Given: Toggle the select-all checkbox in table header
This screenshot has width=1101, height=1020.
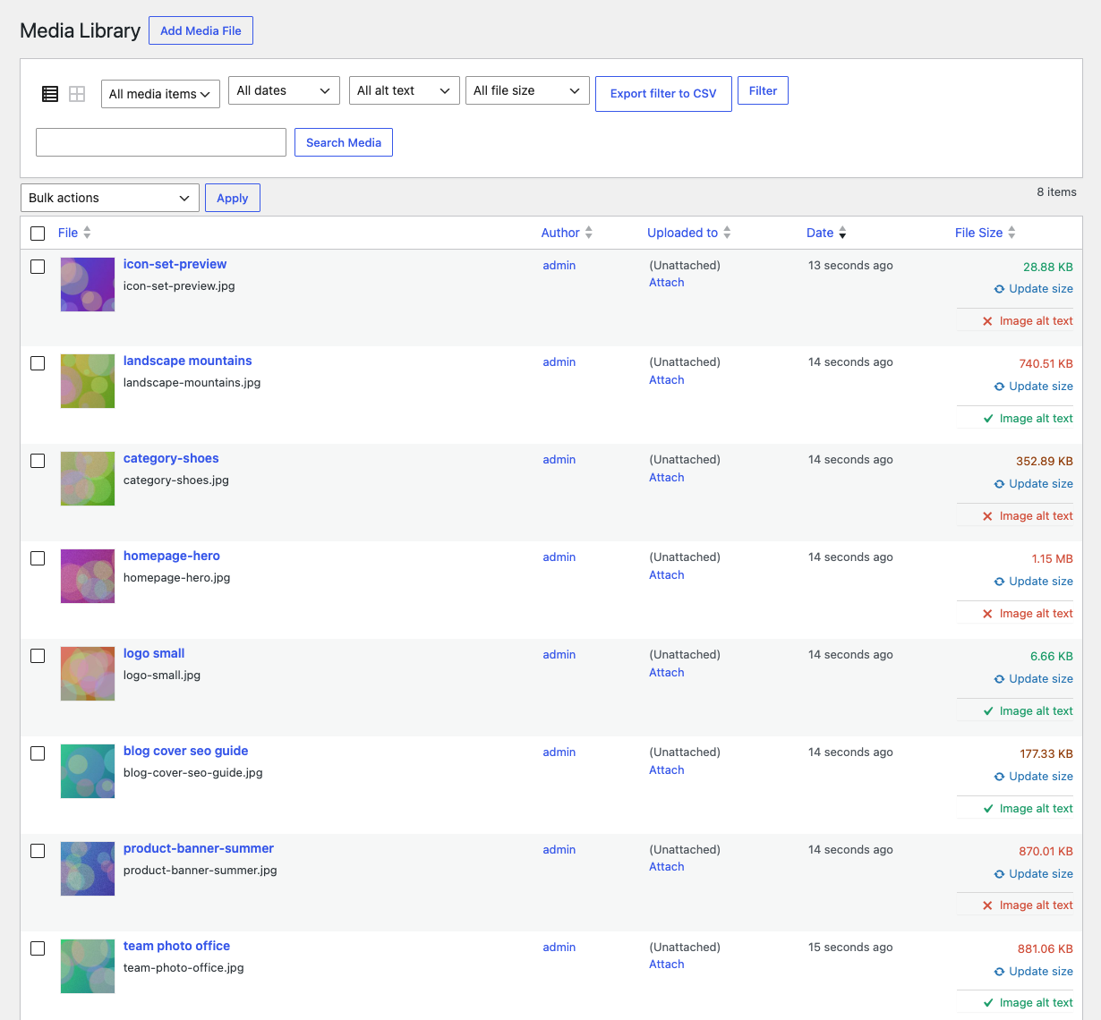Looking at the screenshot, I should 38,234.
